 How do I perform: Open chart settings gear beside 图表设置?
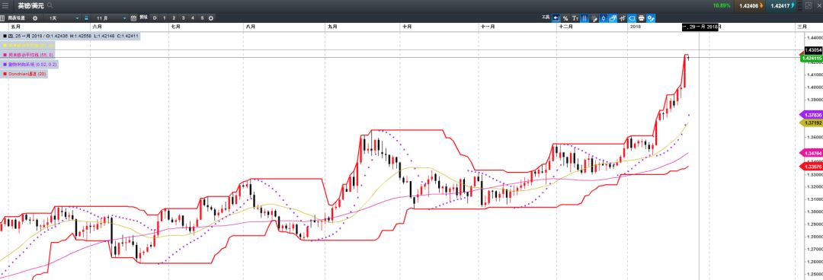coord(34,17)
